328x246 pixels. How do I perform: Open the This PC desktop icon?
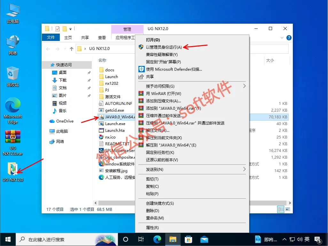pyautogui.click(x=13, y=13)
